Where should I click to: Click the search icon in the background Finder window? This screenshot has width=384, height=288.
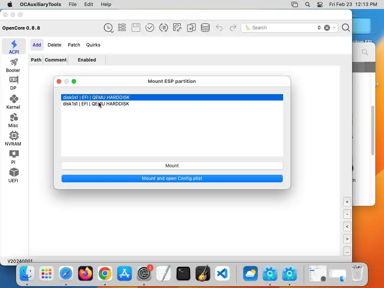[x=364, y=52]
